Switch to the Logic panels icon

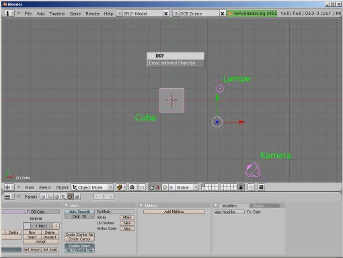tap(43, 197)
